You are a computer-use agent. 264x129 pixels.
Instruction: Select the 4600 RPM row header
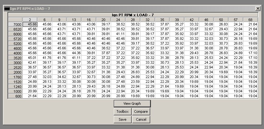15,48
